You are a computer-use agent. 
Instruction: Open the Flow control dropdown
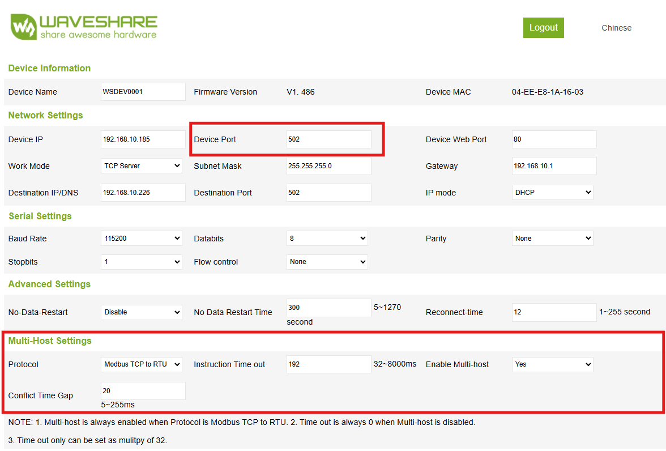click(327, 261)
